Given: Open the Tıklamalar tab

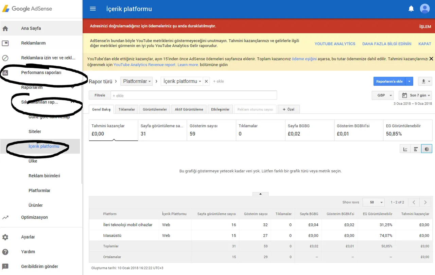Looking at the screenshot, I should [x=127, y=109].
